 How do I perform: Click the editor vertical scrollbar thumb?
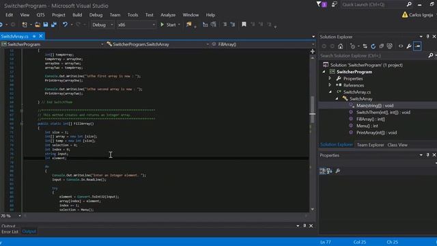tap(313, 109)
